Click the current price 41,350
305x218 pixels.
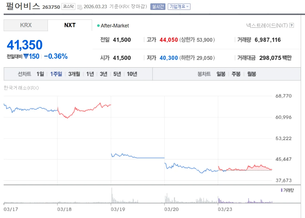pyautogui.click(x=25, y=45)
